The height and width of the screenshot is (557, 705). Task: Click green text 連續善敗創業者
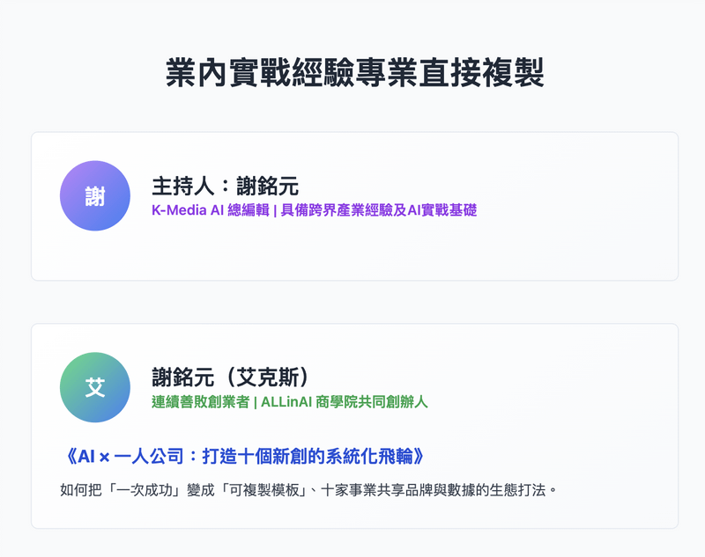(x=199, y=402)
